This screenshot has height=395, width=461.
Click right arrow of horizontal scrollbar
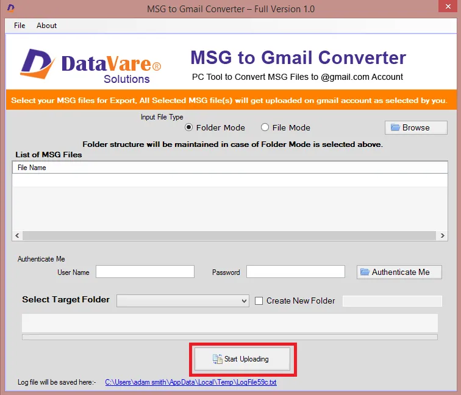coord(442,236)
